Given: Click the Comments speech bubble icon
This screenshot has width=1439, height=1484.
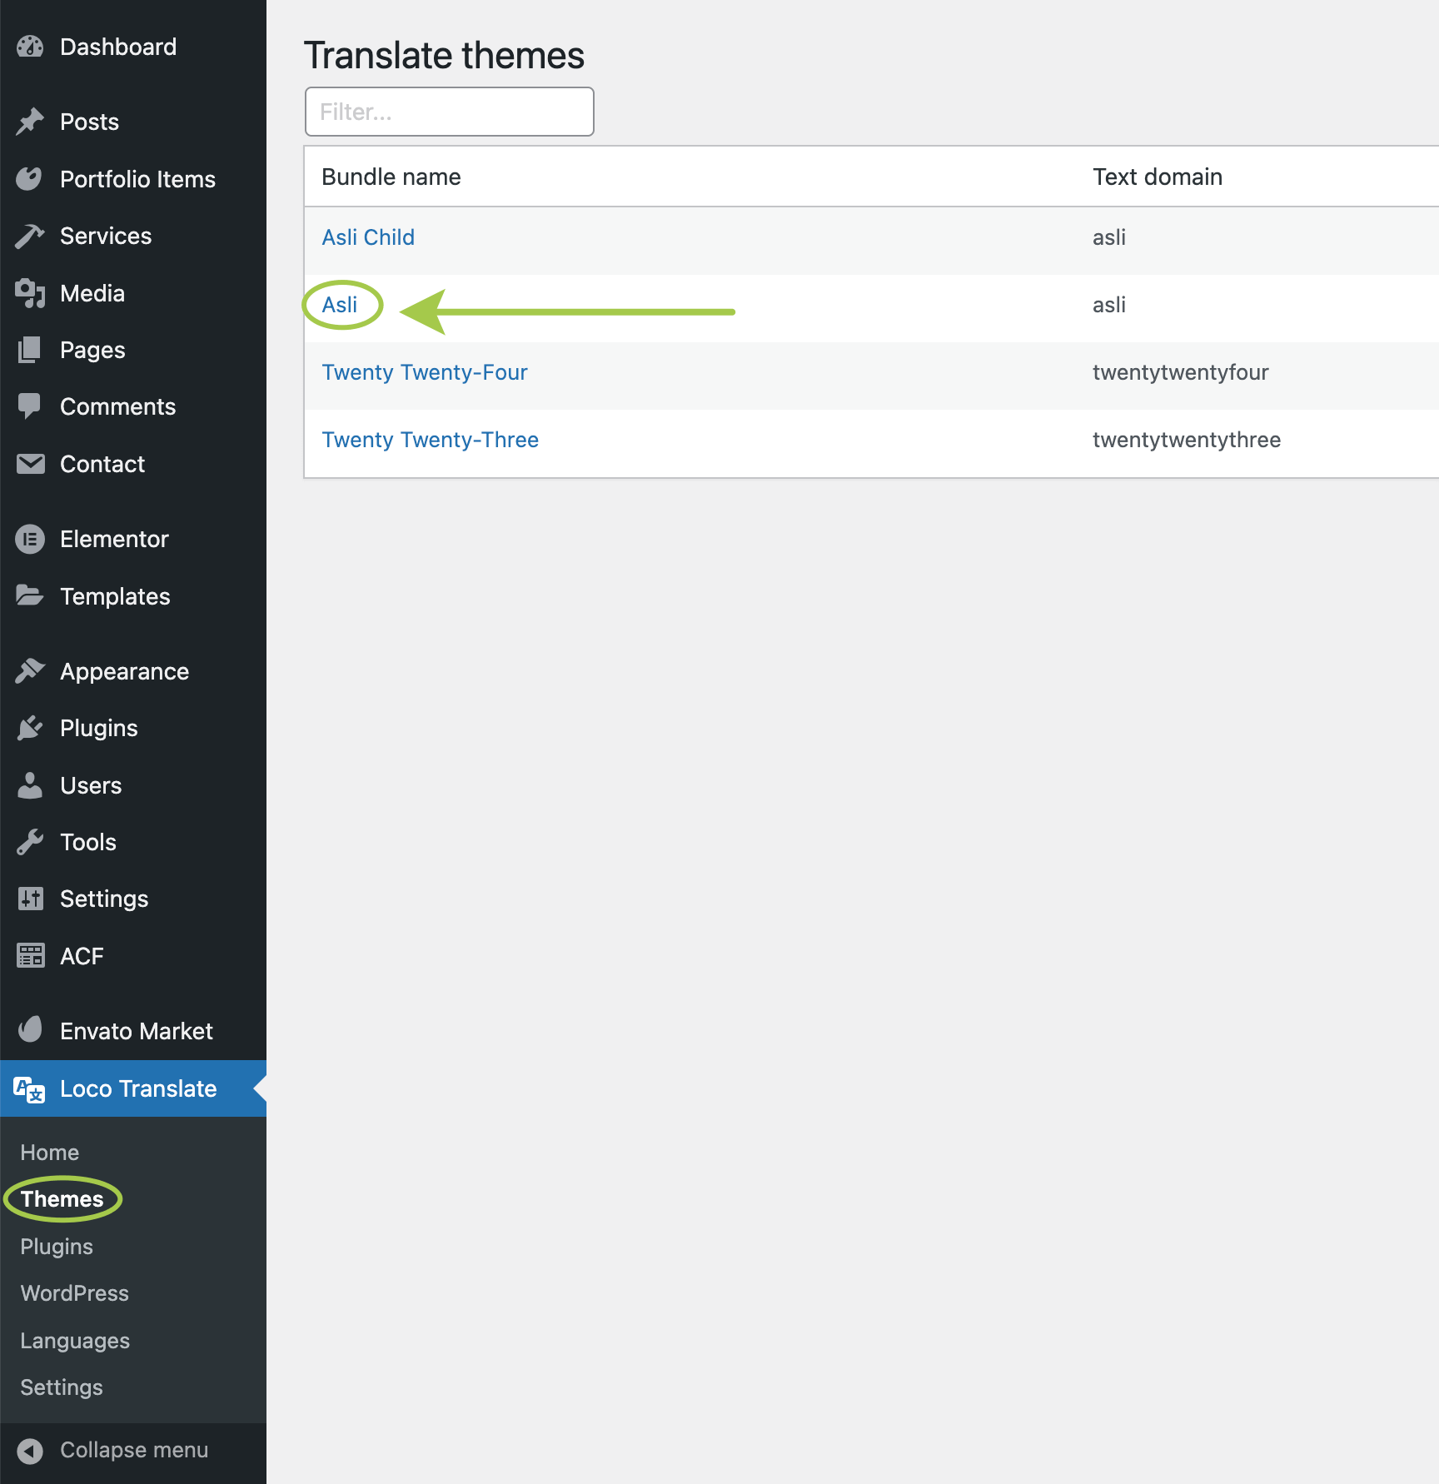Looking at the screenshot, I should click(30, 406).
